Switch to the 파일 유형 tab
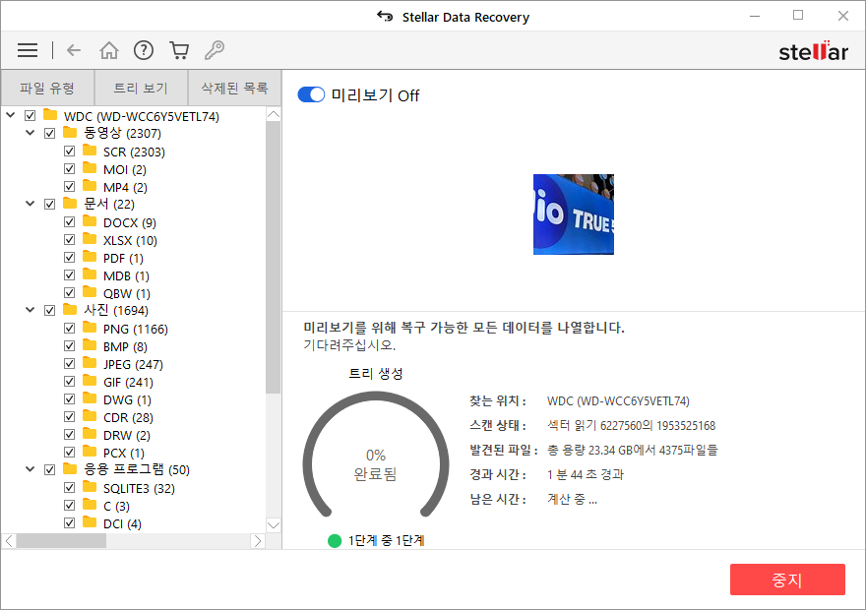This screenshot has width=866, height=610. (x=47, y=88)
